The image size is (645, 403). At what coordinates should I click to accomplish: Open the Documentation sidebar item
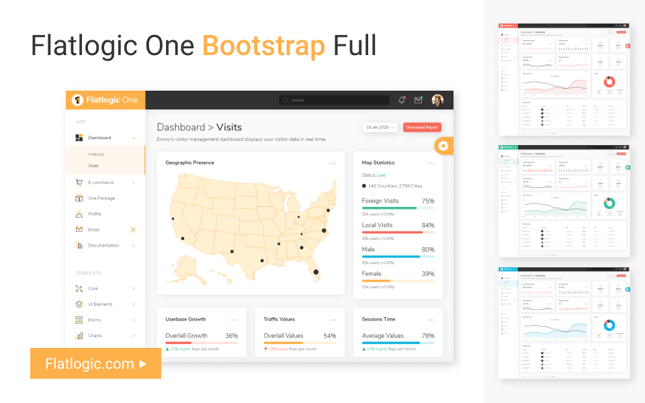(105, 245)
